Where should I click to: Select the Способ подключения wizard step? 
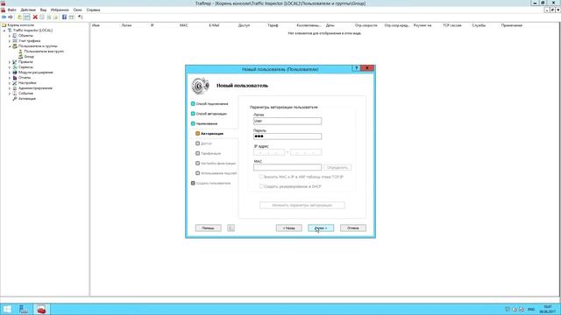click(209, 103)
